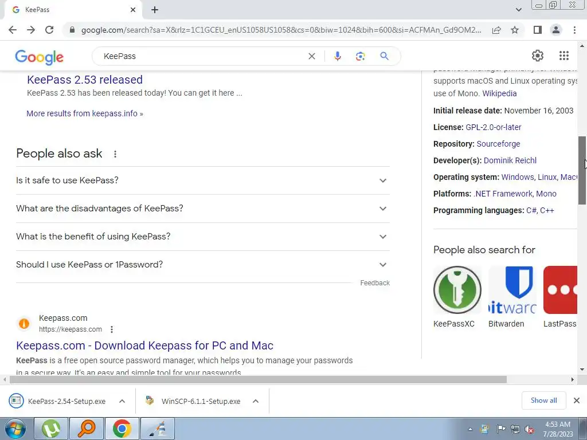Open the Google apps grid
The height and width of the screenshot is (440, 587).
(564, 56)
